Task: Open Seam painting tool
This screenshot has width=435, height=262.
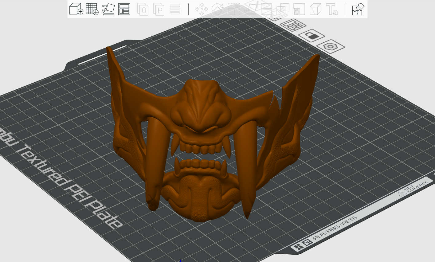Action: pos(315,9)
